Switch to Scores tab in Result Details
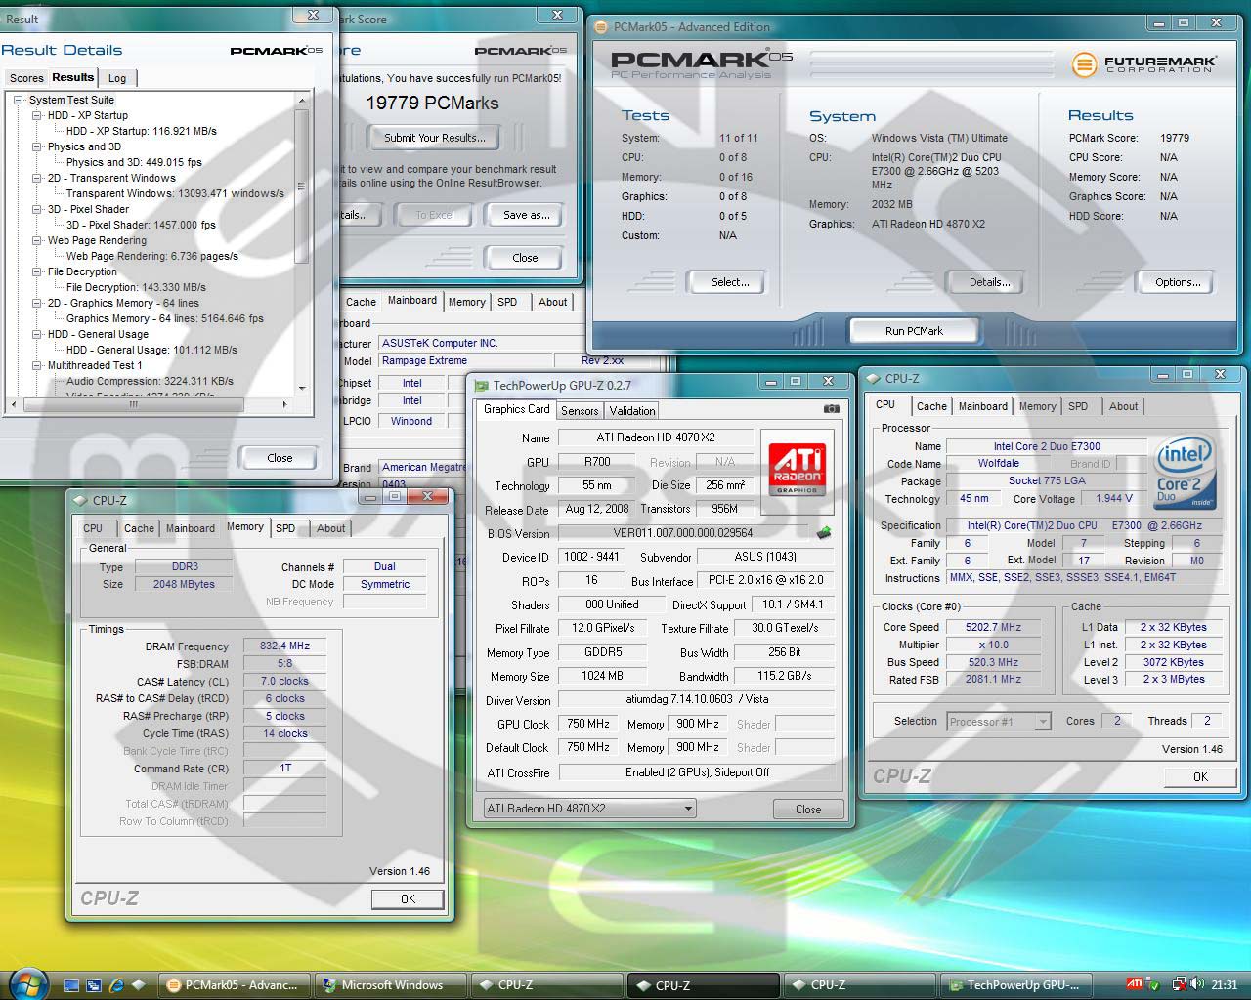Screen dimensions: 1251x1000 coord(26,78)
